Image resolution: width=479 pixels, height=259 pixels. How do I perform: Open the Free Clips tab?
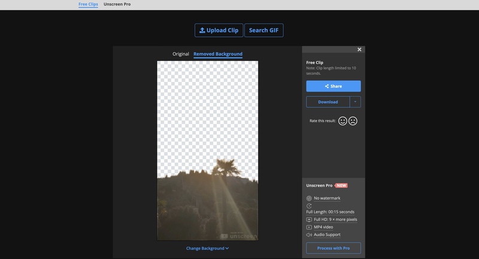click(88, 4)
